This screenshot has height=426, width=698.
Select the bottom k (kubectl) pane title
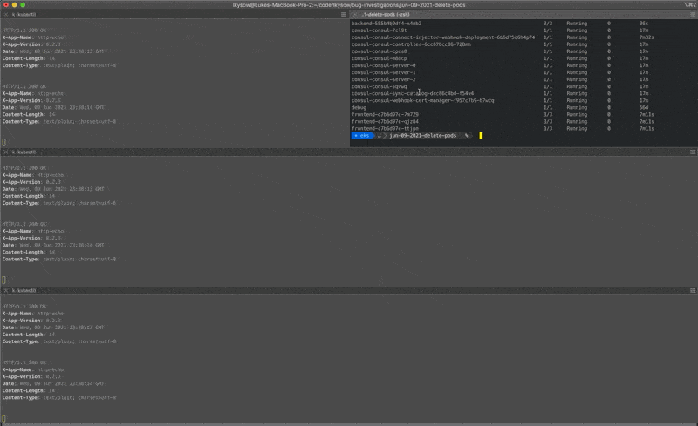(24, 290)
